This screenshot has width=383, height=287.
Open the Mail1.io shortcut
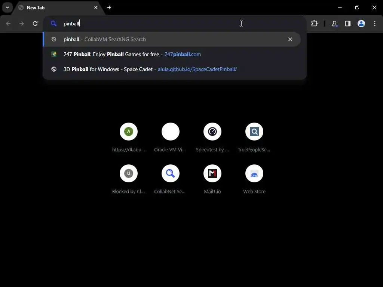(x=212, y=179)
